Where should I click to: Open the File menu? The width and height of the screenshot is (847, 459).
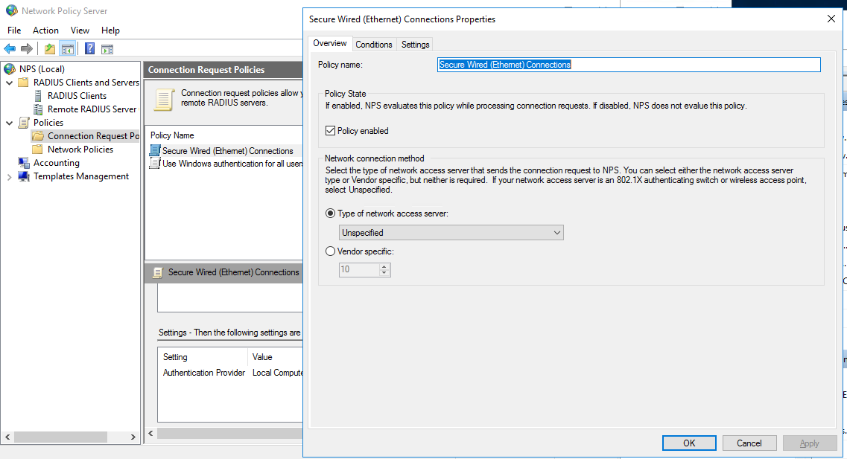[14, 31]
